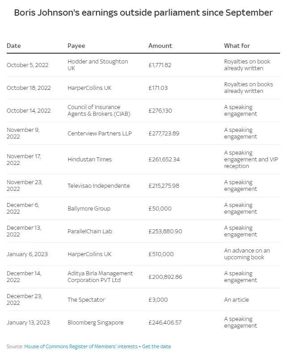Click the Get the data link
This screenshot has width=285, height=354.
coord(156,346)
